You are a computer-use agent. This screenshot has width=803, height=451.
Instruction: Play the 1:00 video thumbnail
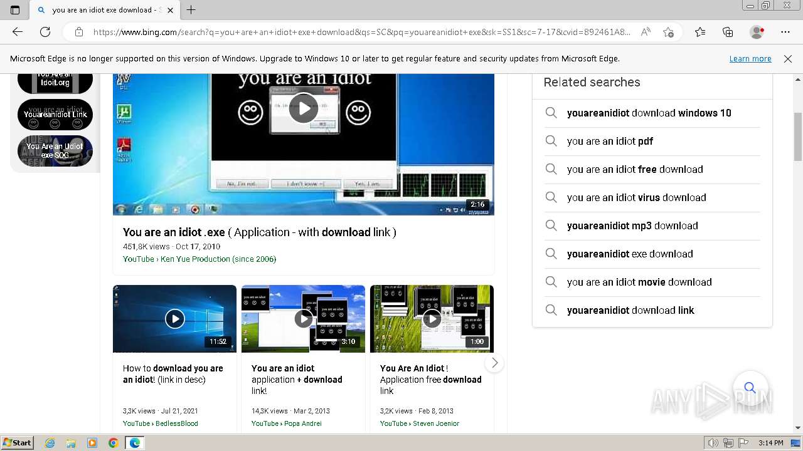432,319
